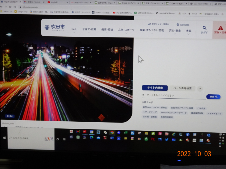
Task: Open Microsoft Edge in the taskbar
Action: point(91,137)
